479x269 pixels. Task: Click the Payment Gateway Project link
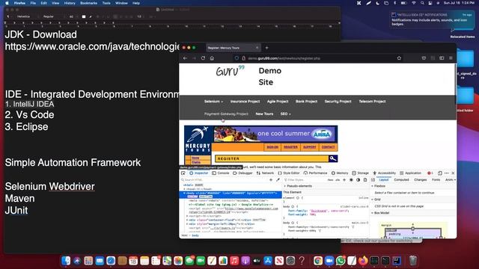[x=226, y=114]
